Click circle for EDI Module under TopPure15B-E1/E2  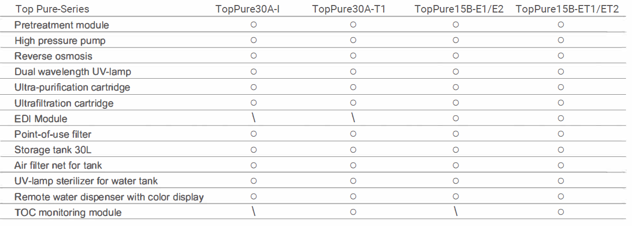click(x=456, y=119)
